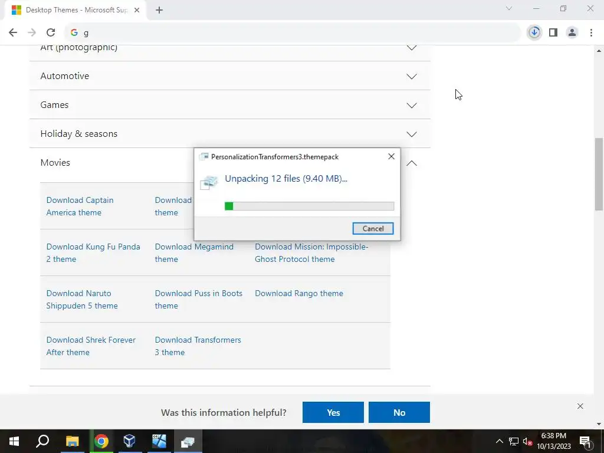Open VirtualBox from the taskbar

(x=130, y=441)
